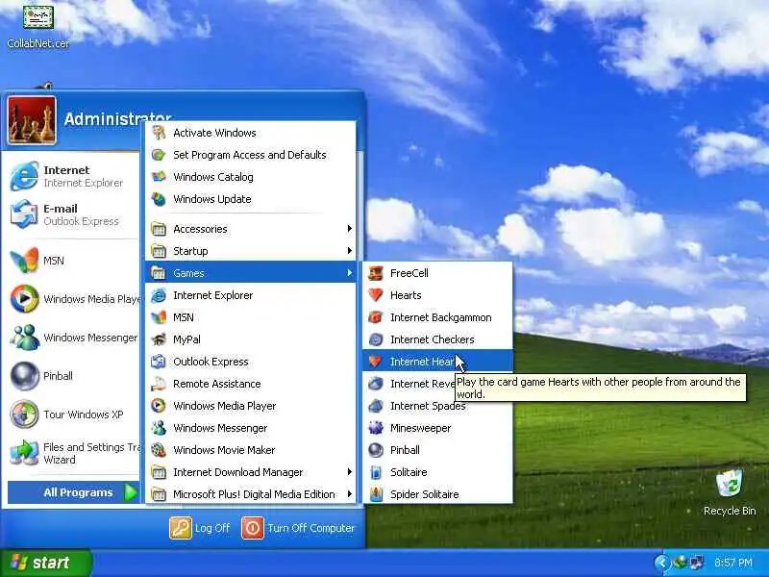Launch Pinball from Games submenu
Screen dimensions: 769x577
point(437,450)
